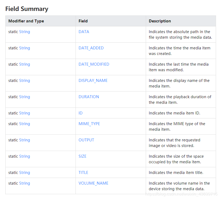Open the ID field link

pyautogui.click(x=80, y=113)
